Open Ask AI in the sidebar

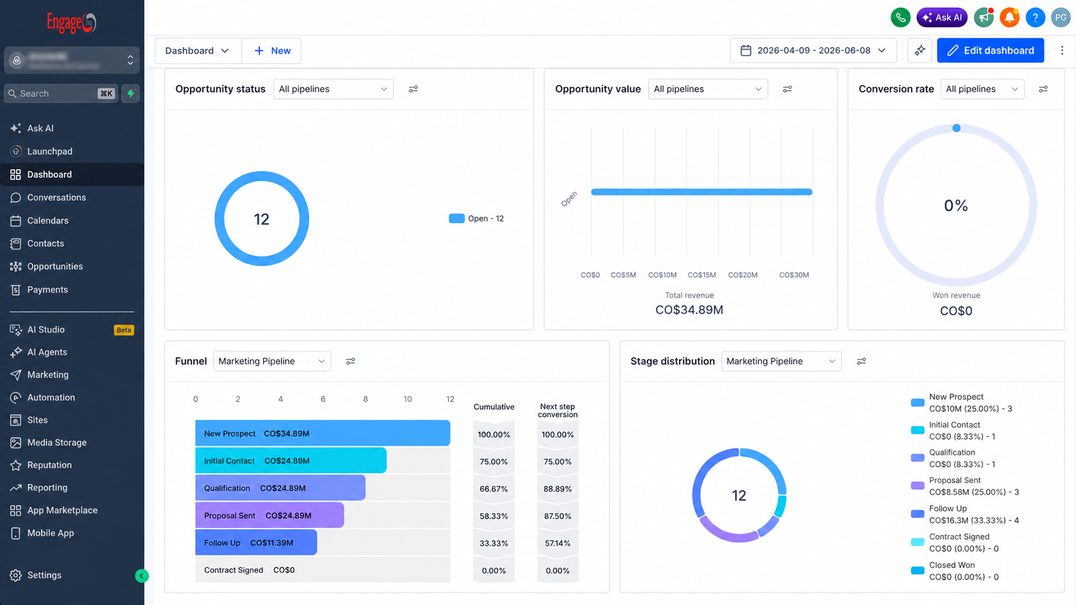coord(72,128)
